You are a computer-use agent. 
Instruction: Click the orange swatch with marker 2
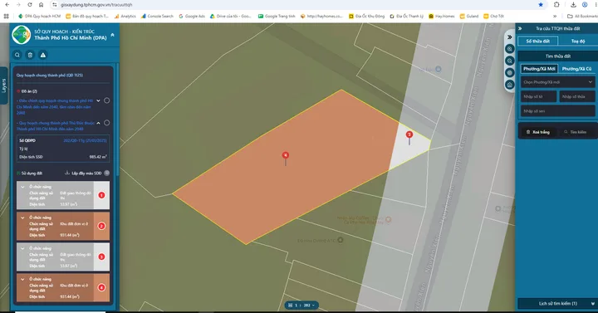click(101, 226)
